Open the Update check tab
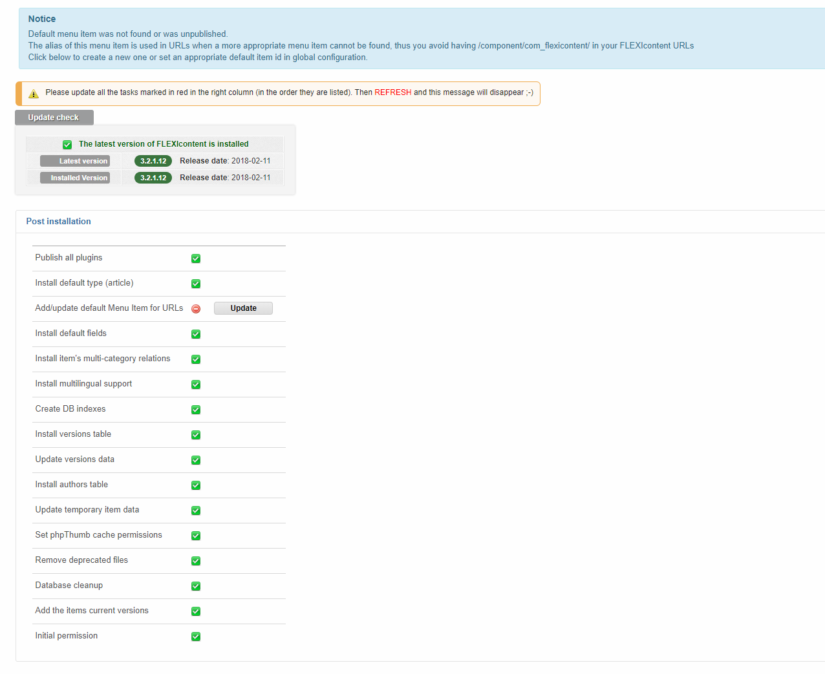 click(x=54, y=118)
